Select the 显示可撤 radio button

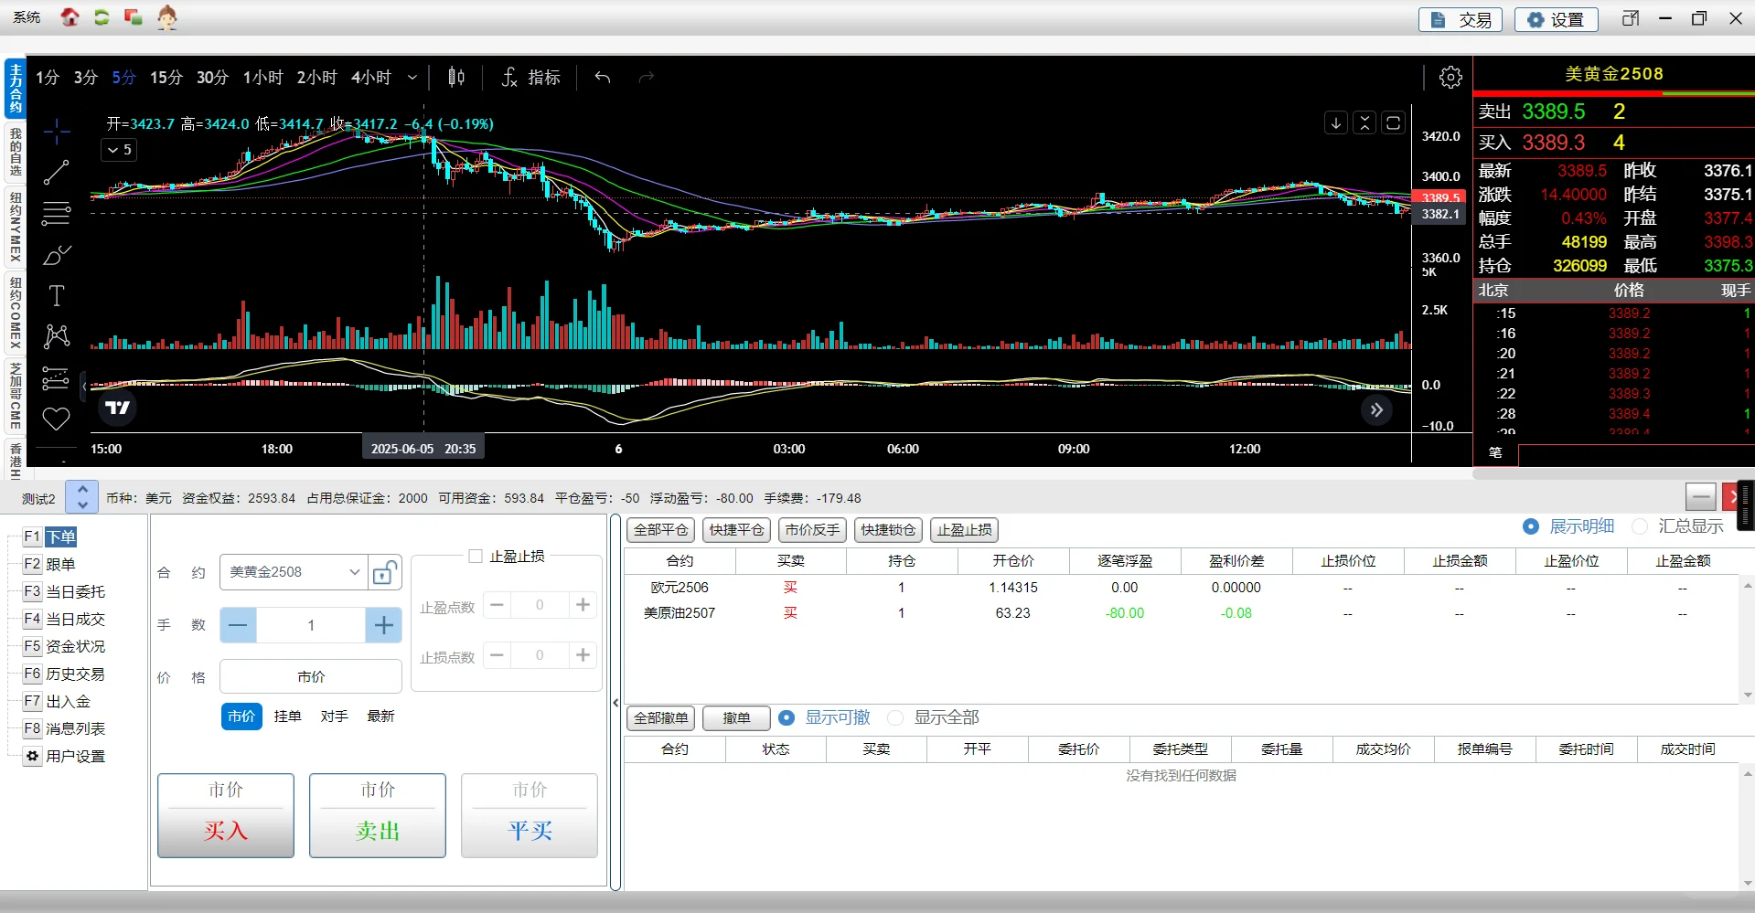point(787,718)
